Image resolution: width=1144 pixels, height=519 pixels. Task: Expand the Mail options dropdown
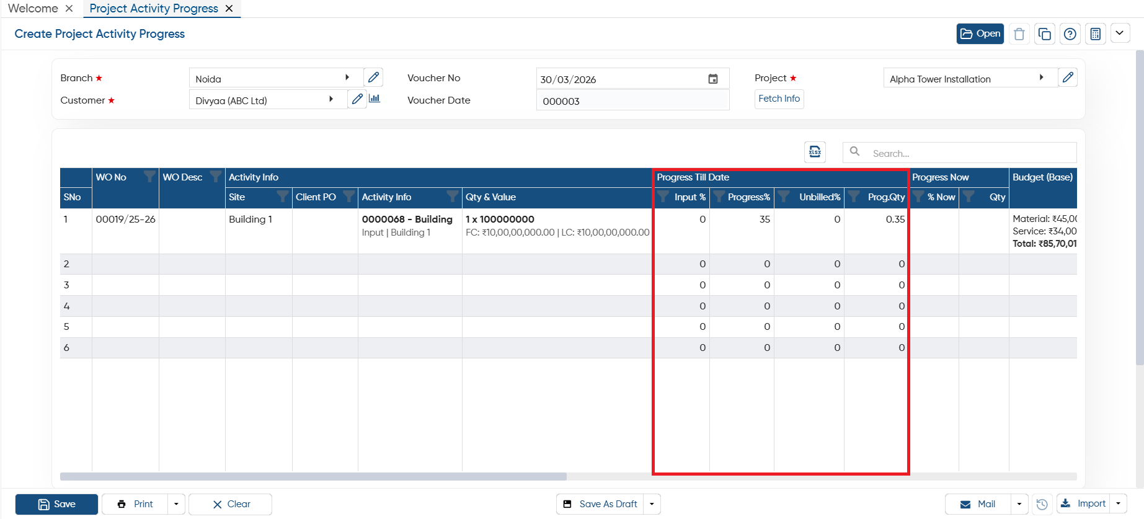pos(1019,504)
